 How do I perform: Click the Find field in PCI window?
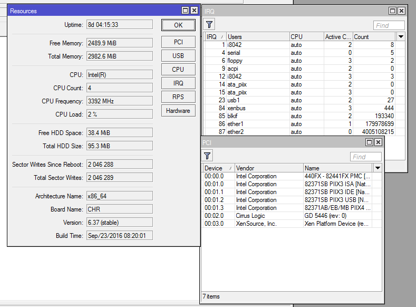point(365,157)
